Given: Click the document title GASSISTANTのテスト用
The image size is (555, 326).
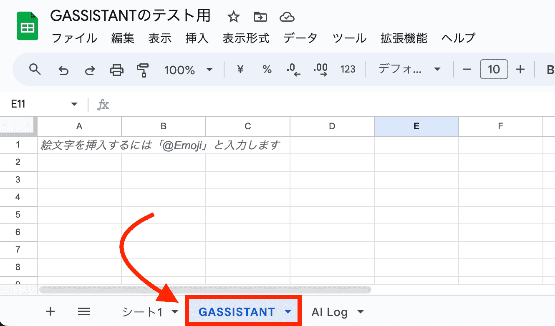Looking at the screenshot, I should click(x=130, y=16).
